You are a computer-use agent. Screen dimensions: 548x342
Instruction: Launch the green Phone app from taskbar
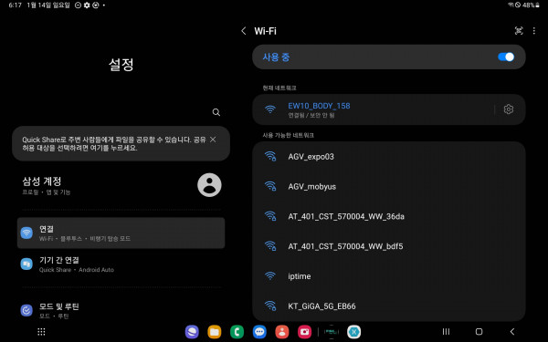(x=237, y=332)
